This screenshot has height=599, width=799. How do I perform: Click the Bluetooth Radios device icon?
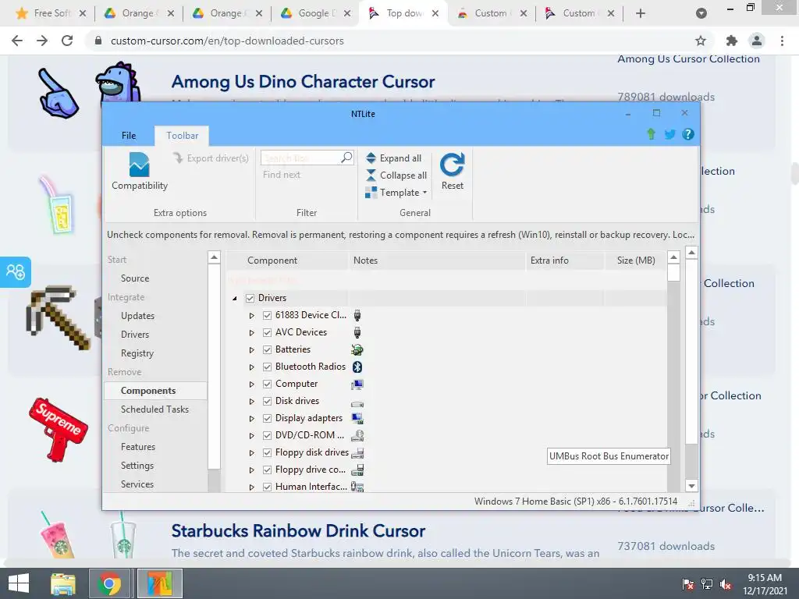point(357,367)
